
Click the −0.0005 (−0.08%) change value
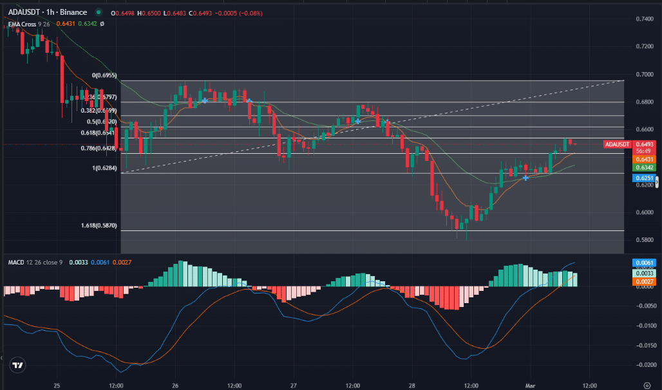click(x=238, y=14)
